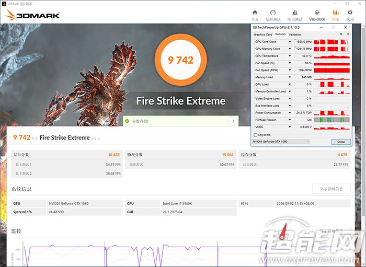Click the GPU-Z screenshot camera icon
This screenshot has width=366, height=267.
click(341, 34)
